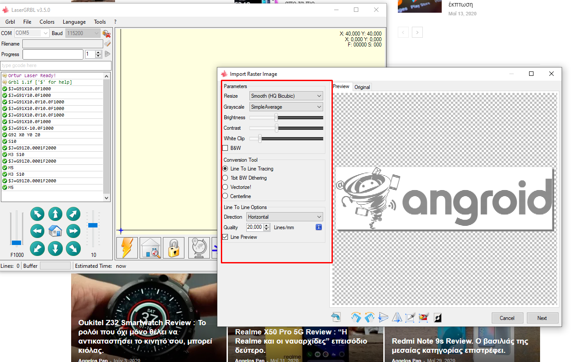Select 1bit BW Dithering radio button
This screenshot has width=573, height=362.
pos(225,178)
